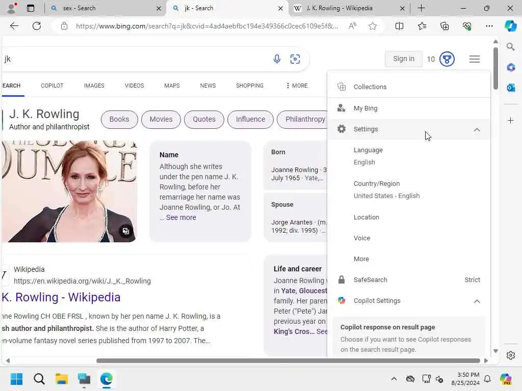This screenshot has width=522, height=391.
Task: Open sidebar Microsoft 365 icon
Action: (511, 68)
